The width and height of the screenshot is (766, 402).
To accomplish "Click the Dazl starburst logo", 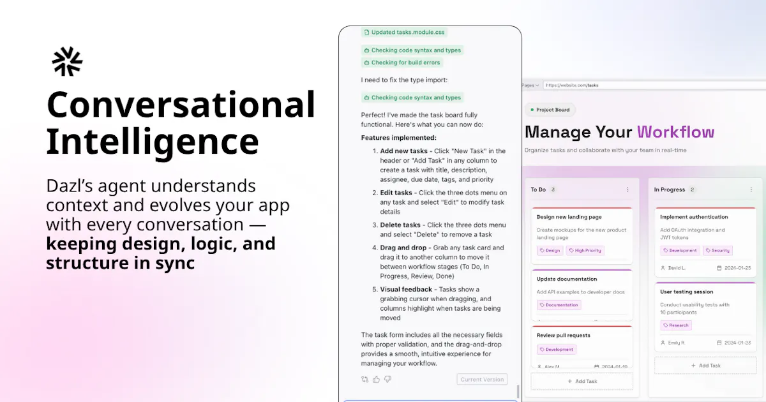I will tap(68, 62).
